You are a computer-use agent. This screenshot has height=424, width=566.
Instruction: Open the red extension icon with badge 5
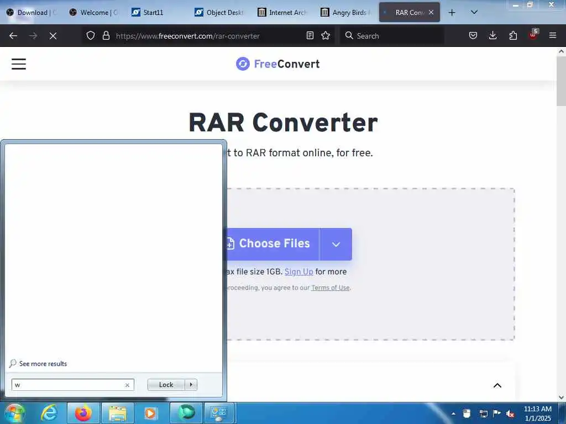(533, 35)
